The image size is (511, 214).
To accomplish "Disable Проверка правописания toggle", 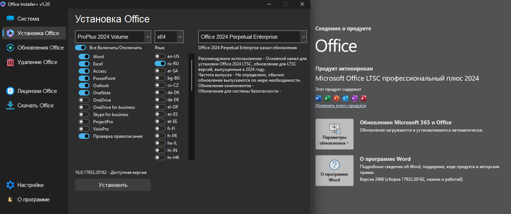I will [x=84, y=136].
